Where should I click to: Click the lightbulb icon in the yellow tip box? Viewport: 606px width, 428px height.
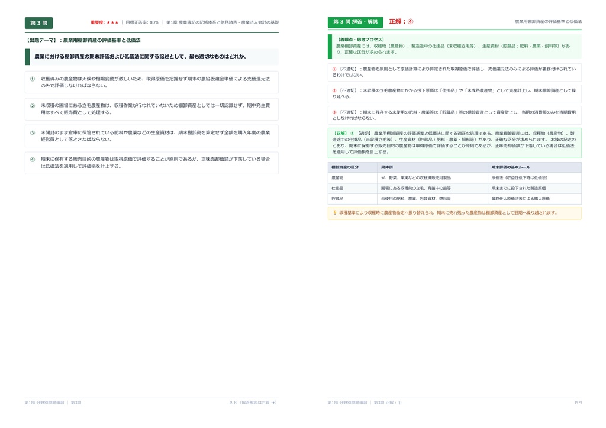[335, 213]
